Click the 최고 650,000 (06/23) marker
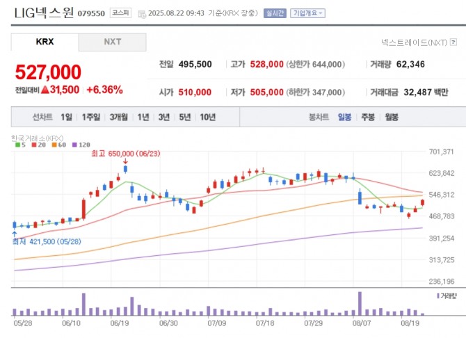Screen dimensions: 466x338 point(125,154)
